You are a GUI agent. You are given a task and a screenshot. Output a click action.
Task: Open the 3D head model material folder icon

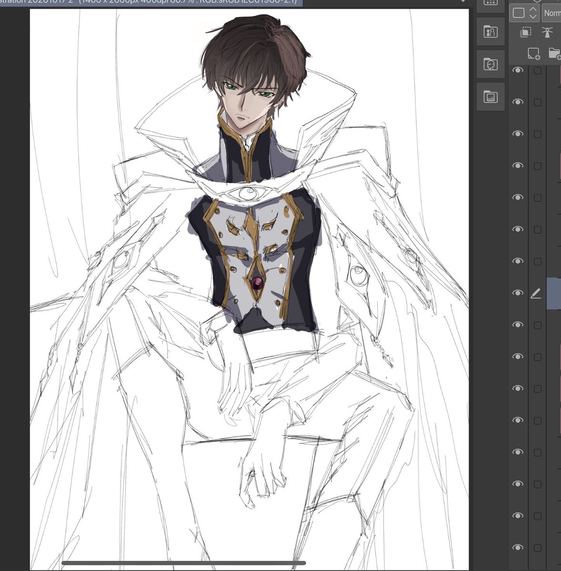pyautogui.click(x=491, y=64)
